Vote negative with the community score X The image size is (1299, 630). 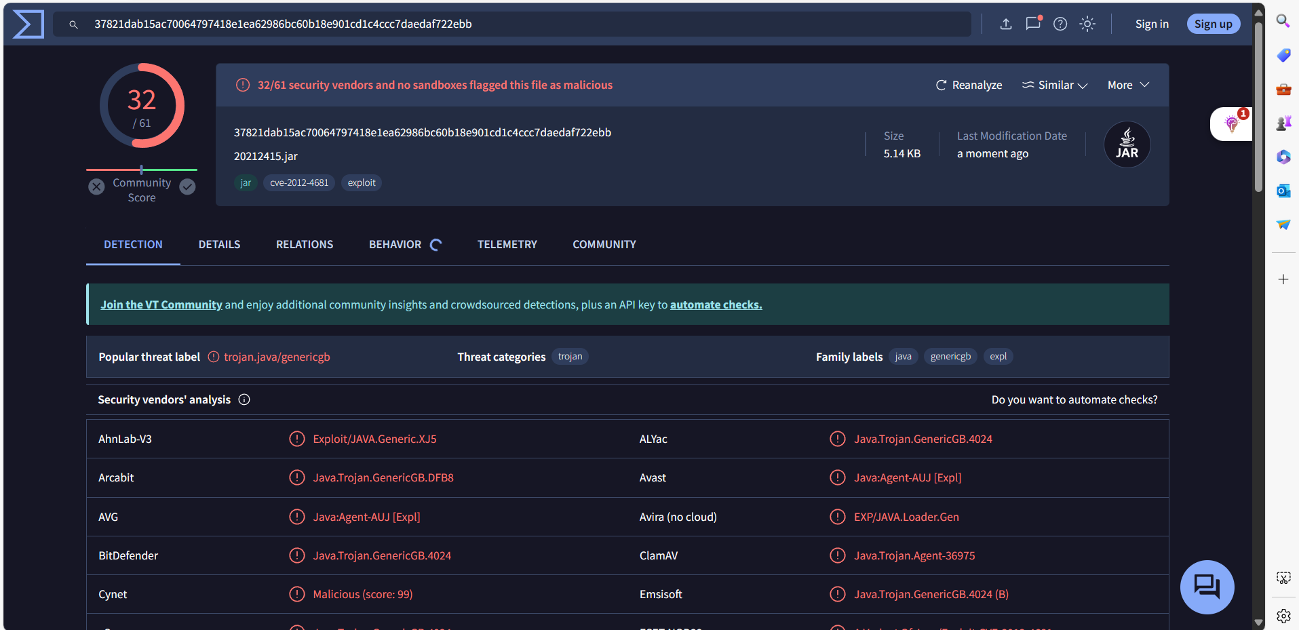click(x=97, y=186)
